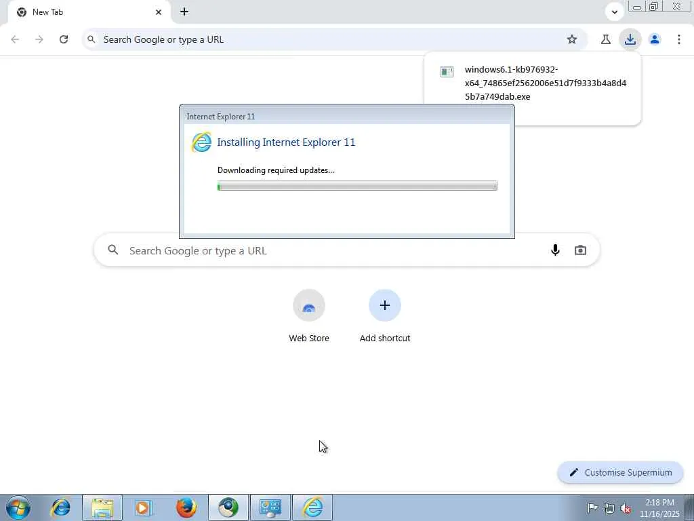The image size is (694, 521).
Task: Click the Internet Explorer 11 installer title bar
Action: (346, 116)
